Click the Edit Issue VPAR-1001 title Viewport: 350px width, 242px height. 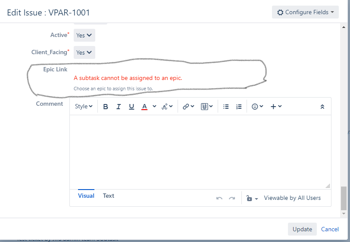pos(48,12)
